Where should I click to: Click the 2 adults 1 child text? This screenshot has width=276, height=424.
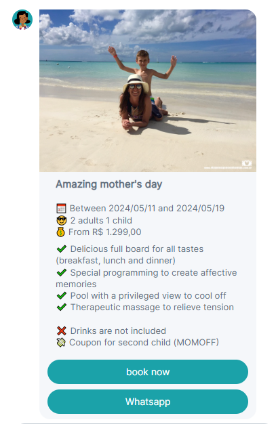click(x=101, y=221)
